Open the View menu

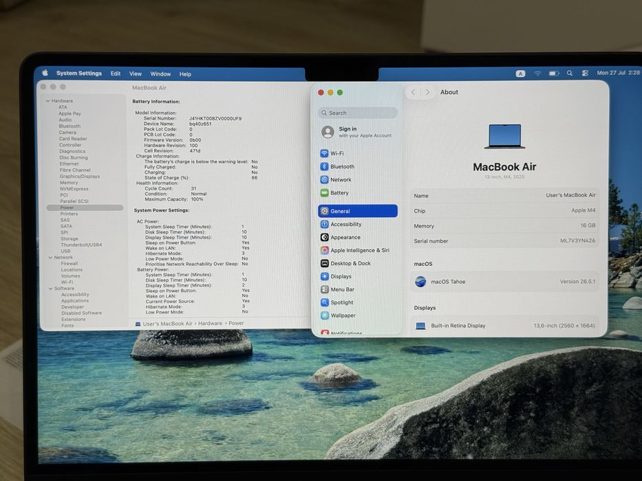tap(135, 74)
